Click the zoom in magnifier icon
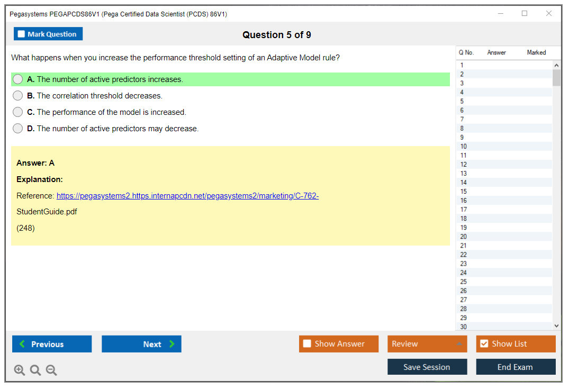This screenshot has width=569, height=389. (20, 370)
